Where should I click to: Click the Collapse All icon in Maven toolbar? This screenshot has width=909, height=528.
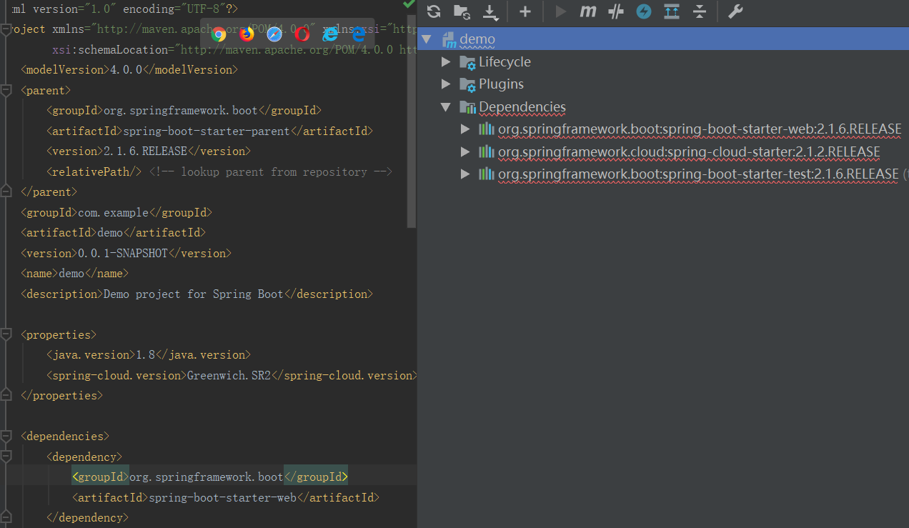(700, 11)
